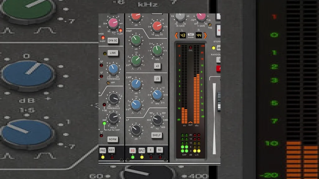Click the small THD screw knob

[210, 25]
